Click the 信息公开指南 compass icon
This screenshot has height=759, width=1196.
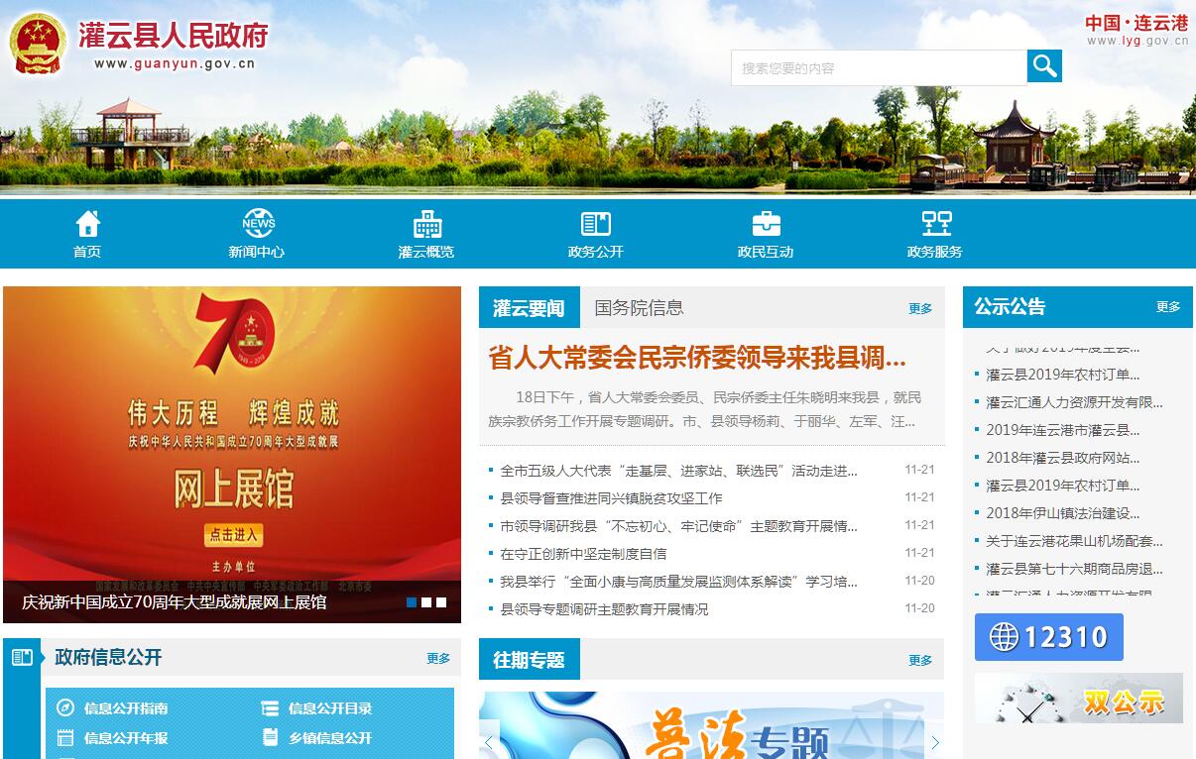pos(65,707)
